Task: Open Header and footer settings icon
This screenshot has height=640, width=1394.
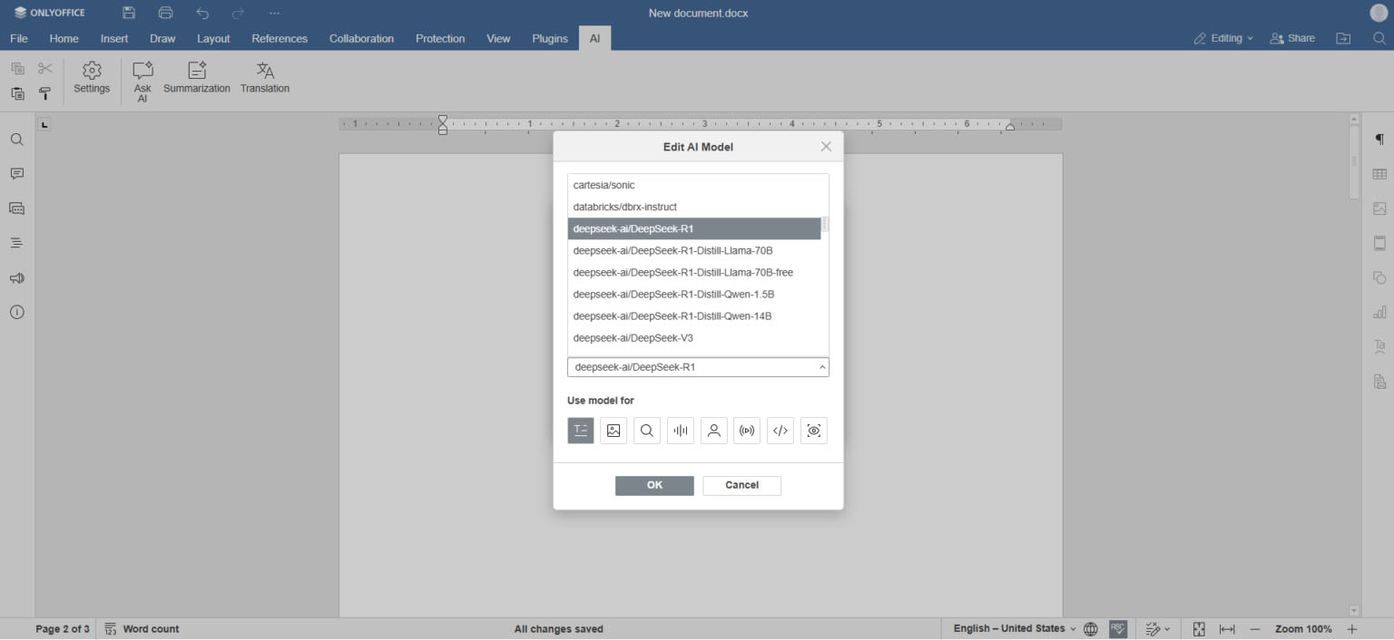Action: tap(1379, 243)
